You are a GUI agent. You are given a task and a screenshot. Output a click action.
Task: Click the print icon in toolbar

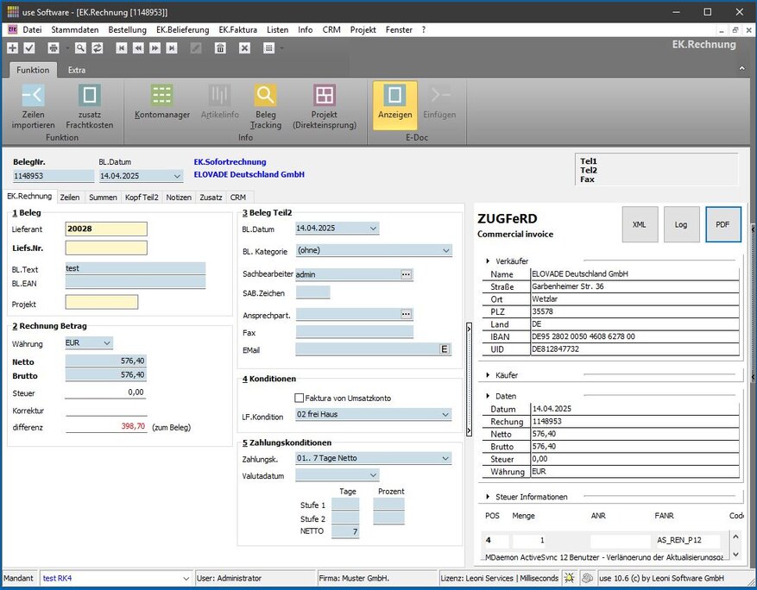(x=53, y=48)
